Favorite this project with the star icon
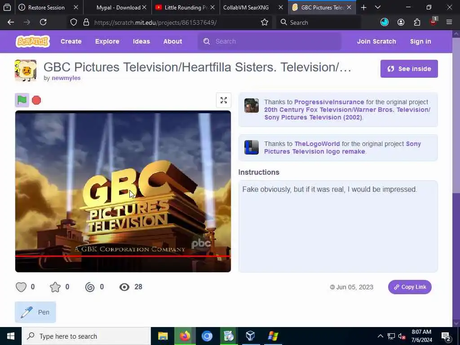 [x=55, y=287]
